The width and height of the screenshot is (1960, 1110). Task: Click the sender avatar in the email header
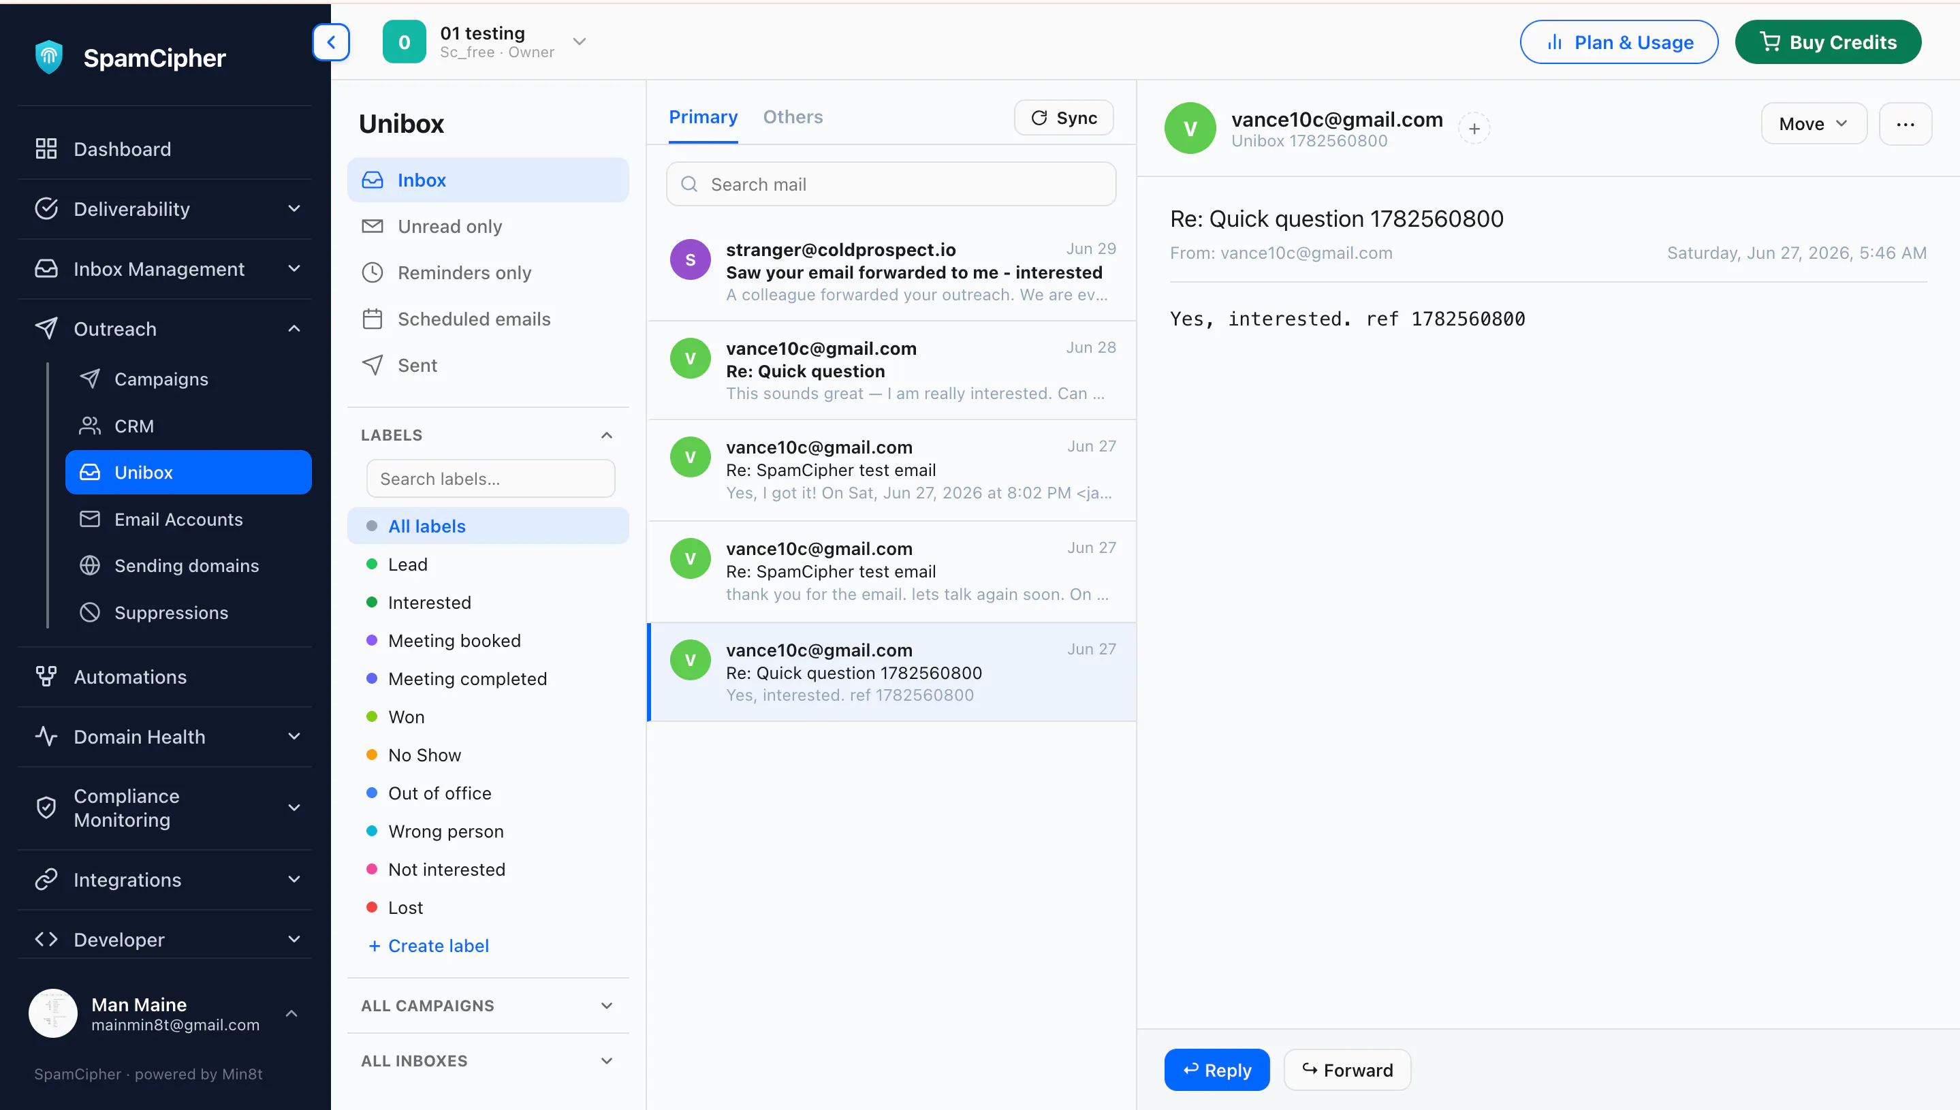(1190, 129)
